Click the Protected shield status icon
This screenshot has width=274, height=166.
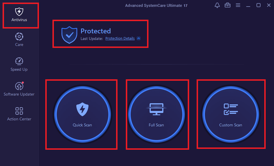click(x=69, y=35)
